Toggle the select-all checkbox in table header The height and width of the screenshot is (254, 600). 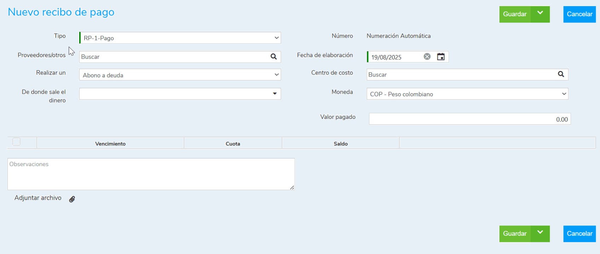(17, 142)
